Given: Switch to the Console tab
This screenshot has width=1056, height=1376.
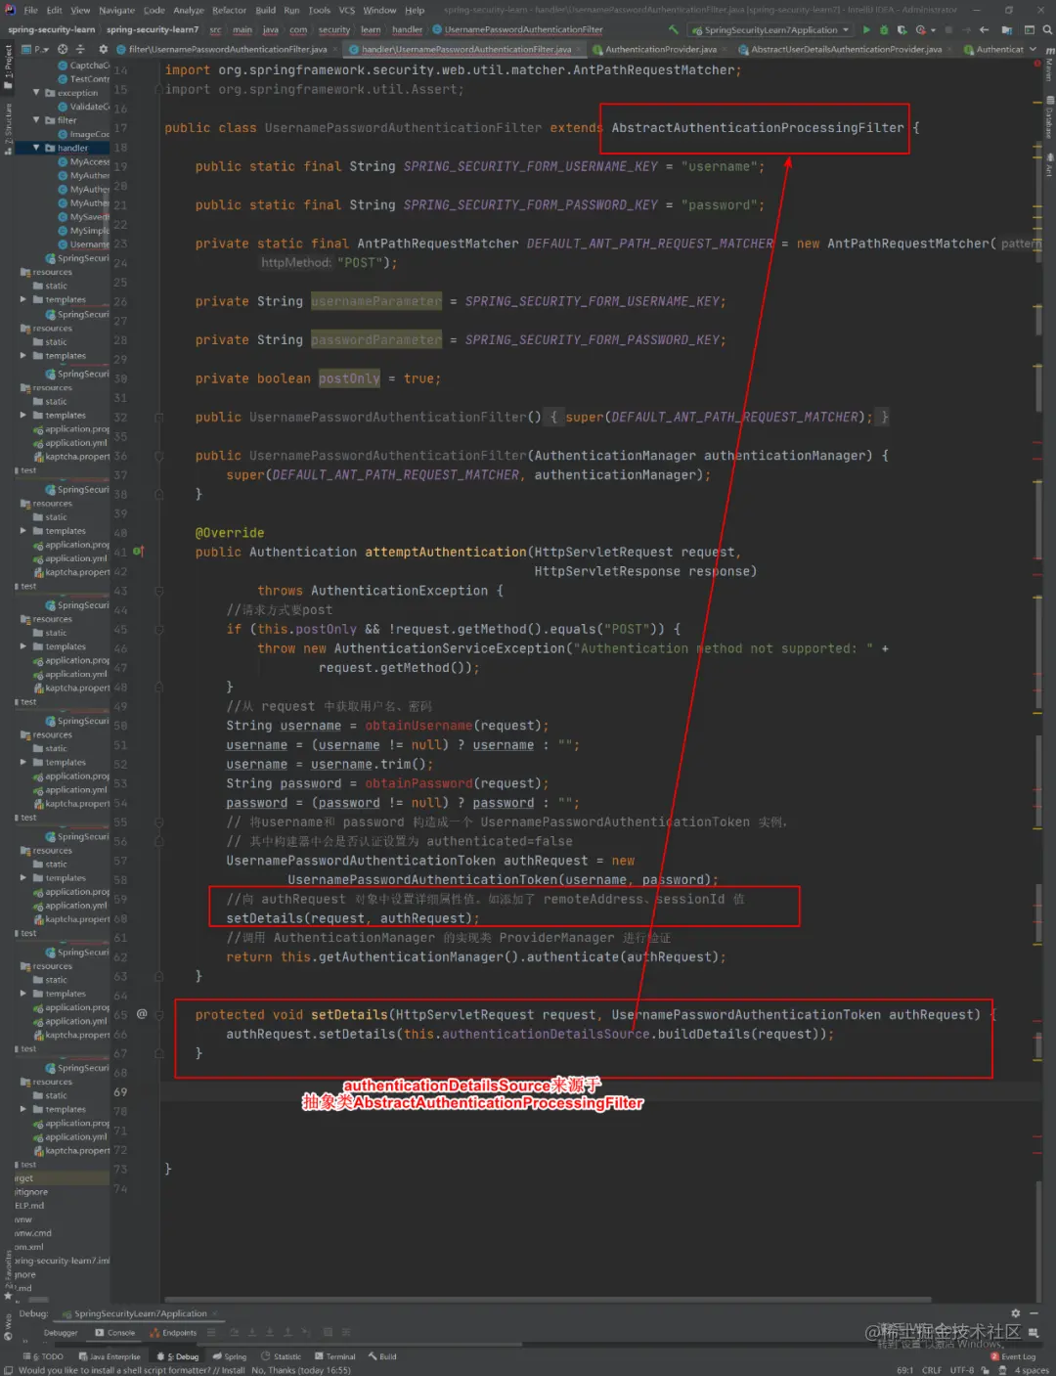Looking at the screenshot, I should click(115, 1333).
